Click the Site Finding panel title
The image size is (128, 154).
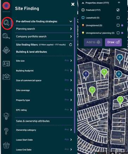click(x=27, y=8)
